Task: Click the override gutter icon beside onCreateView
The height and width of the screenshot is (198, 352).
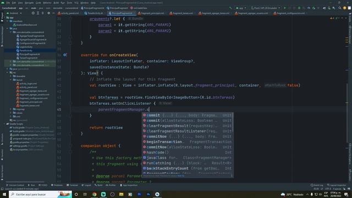Action: coord(65,55)
